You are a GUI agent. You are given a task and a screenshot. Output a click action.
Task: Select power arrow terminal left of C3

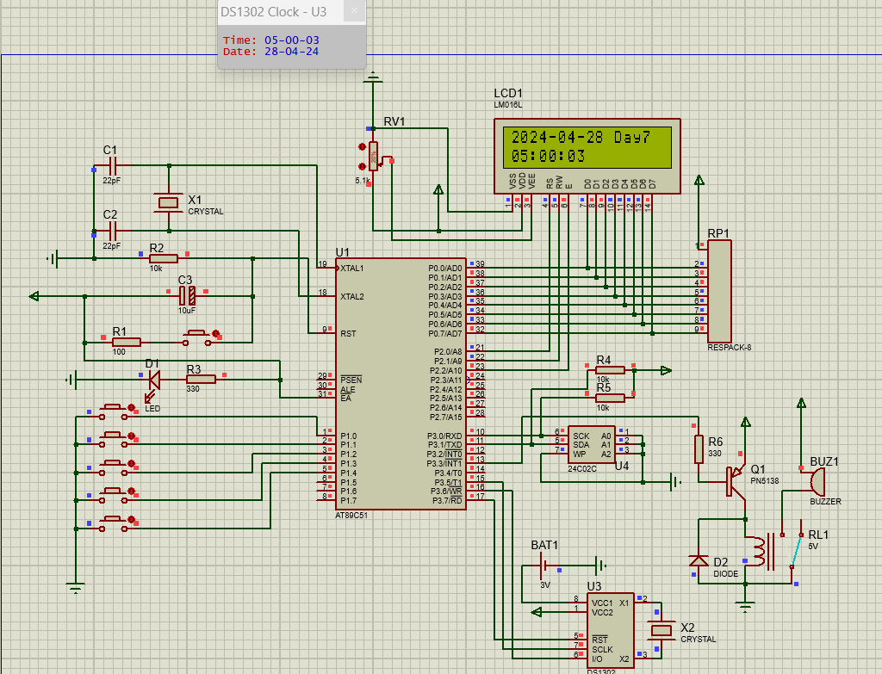pyautogui.click(x=34, y=296)
